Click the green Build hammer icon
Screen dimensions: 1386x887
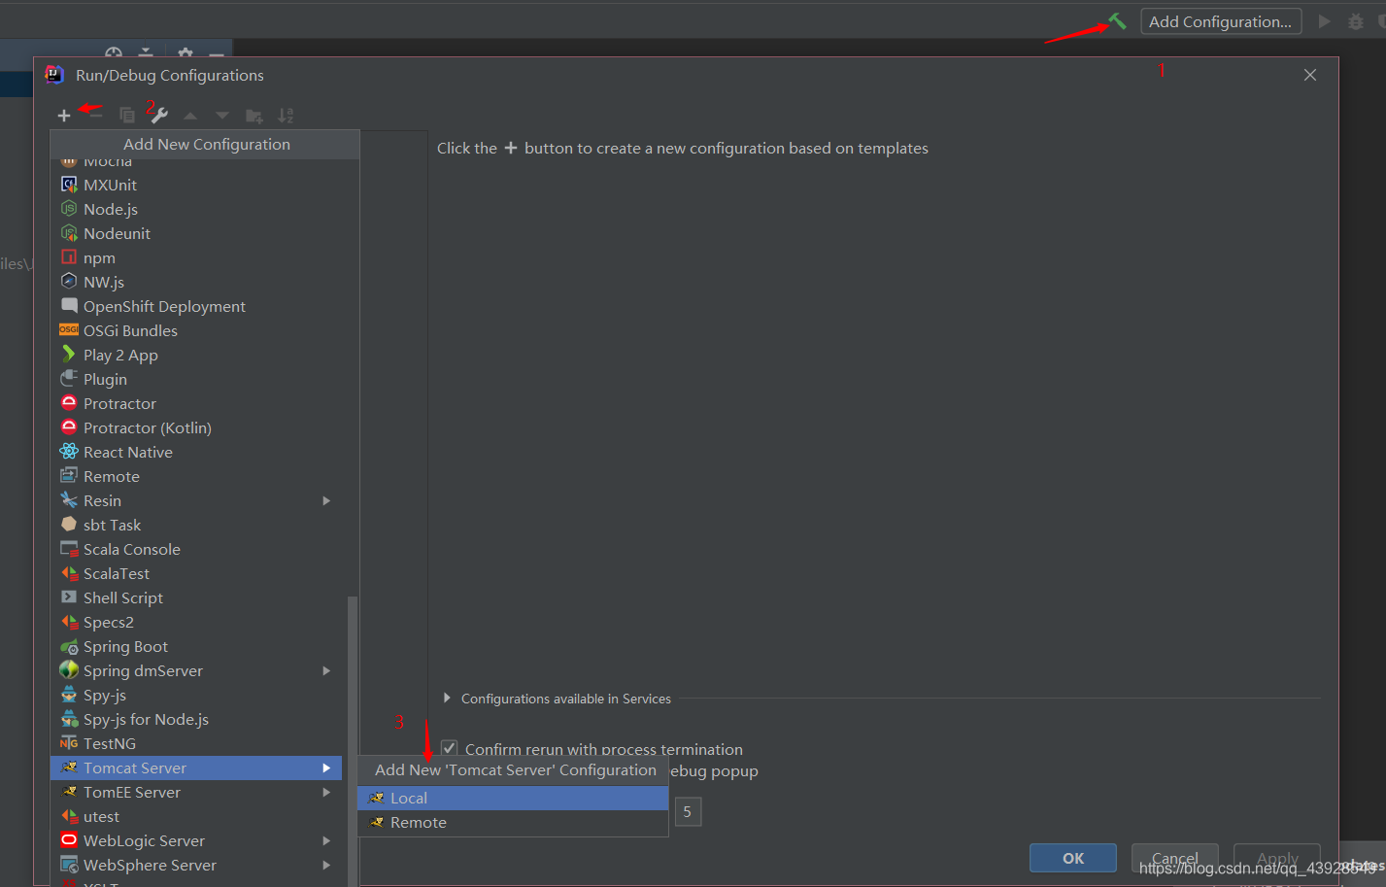coord(1118,21)
